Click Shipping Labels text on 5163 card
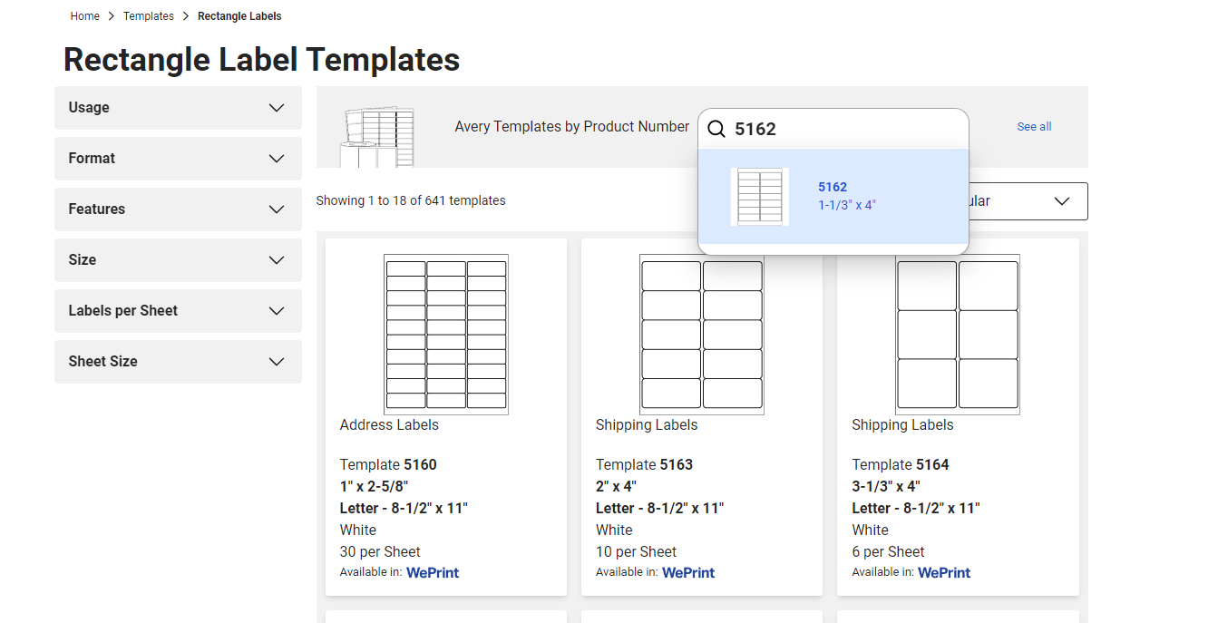 (x=647, y=425)
